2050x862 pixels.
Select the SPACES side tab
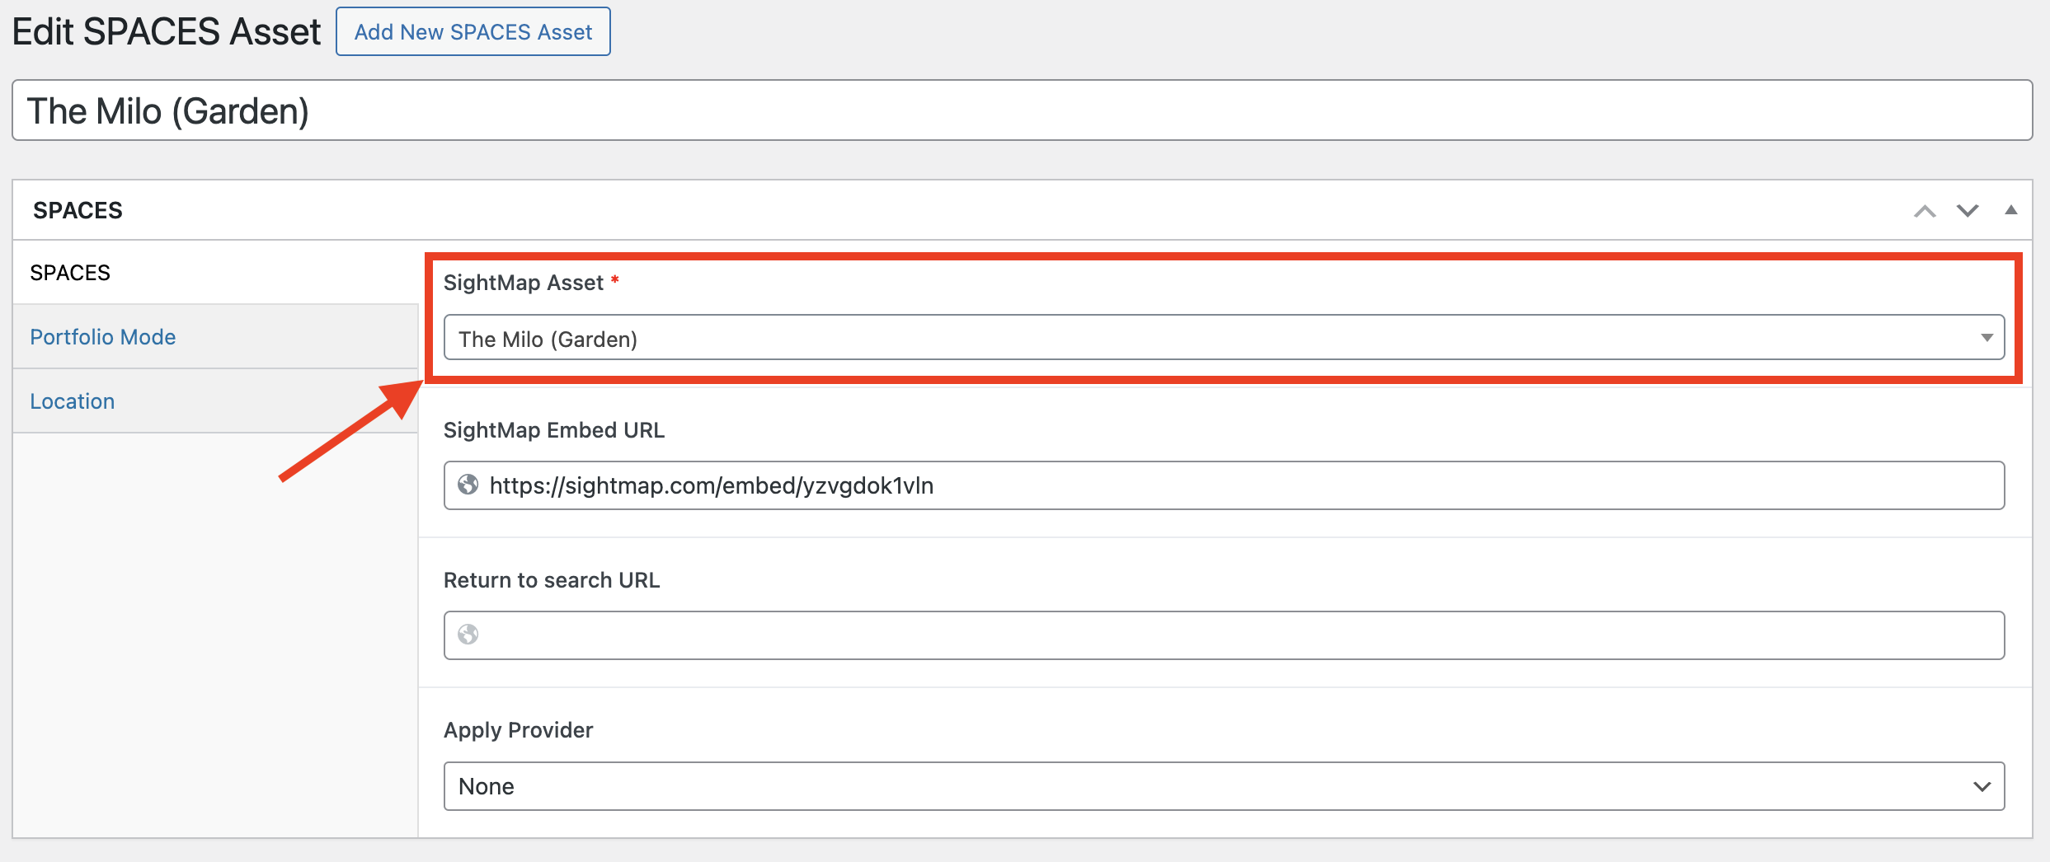click(216, 273)
